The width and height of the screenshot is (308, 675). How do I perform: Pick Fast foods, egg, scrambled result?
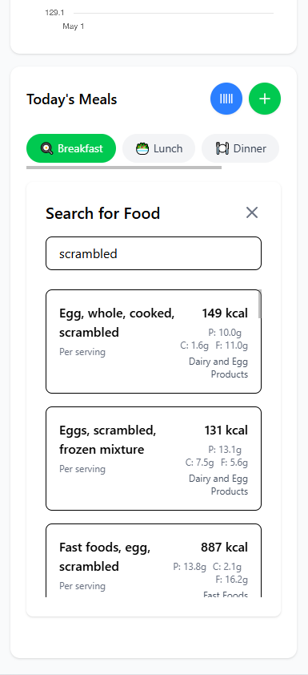(154, 560)
